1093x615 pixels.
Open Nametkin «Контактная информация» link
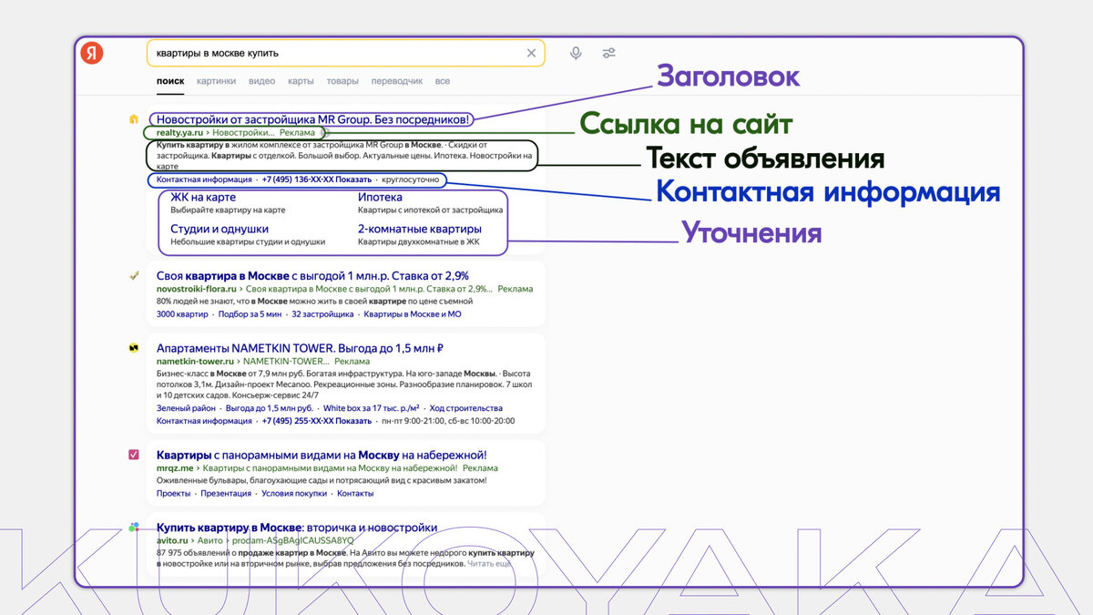204,421
